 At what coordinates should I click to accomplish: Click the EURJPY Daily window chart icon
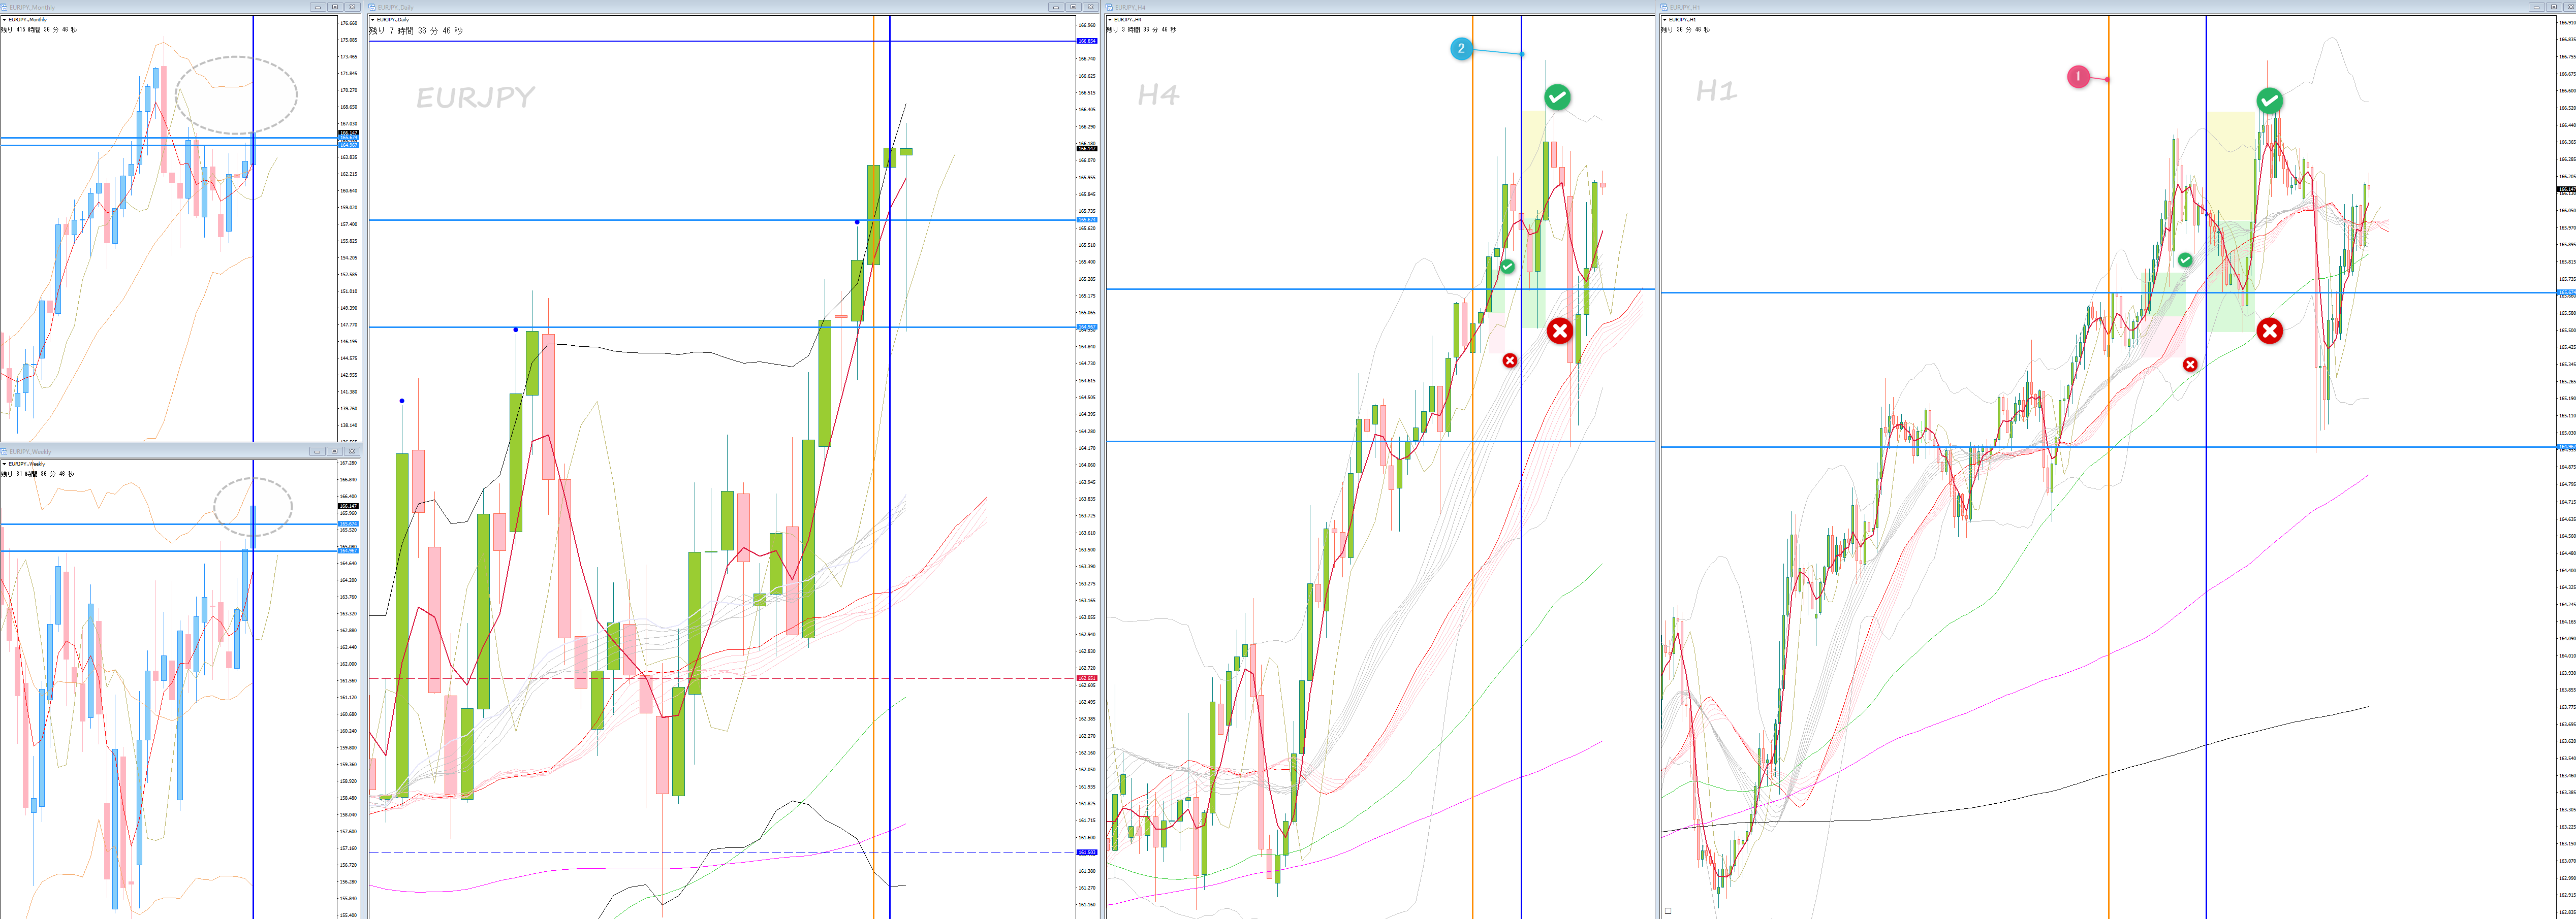click(372, 7)
